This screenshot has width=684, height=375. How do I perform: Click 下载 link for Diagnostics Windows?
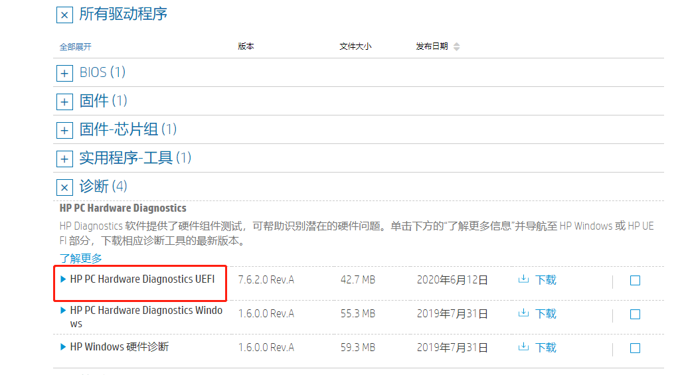546,314
